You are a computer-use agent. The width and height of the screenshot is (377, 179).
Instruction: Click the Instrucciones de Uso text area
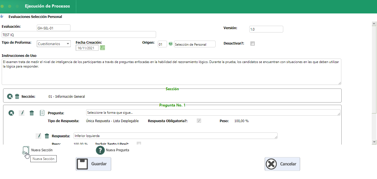pyautogui.click(x=172, y=71)
